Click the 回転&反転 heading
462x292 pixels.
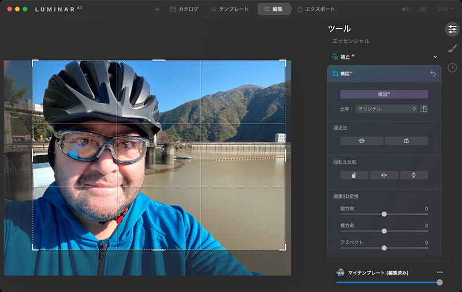(x=345, y=162)
